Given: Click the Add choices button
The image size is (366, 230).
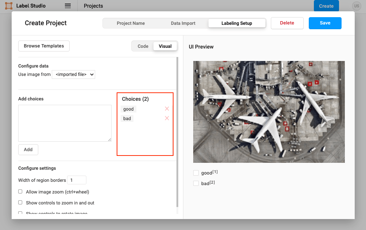Looking at the screenshot, I should click(28, 150).
